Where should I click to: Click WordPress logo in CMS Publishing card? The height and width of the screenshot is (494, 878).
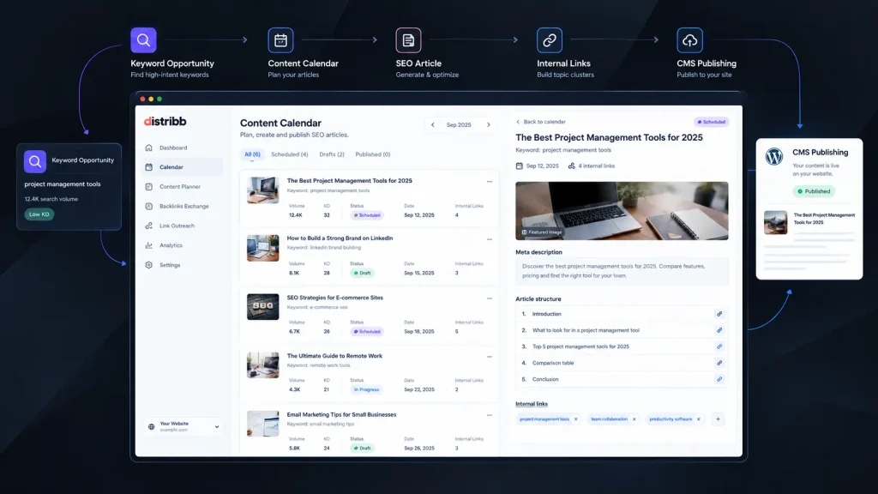tap(774, 157)
